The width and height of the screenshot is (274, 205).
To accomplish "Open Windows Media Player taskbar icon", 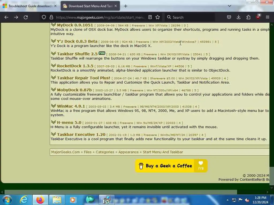I will (x=73, y=200).
